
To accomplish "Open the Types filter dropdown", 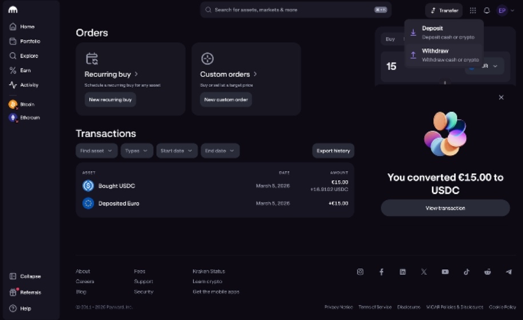I will tap(137, 151).
